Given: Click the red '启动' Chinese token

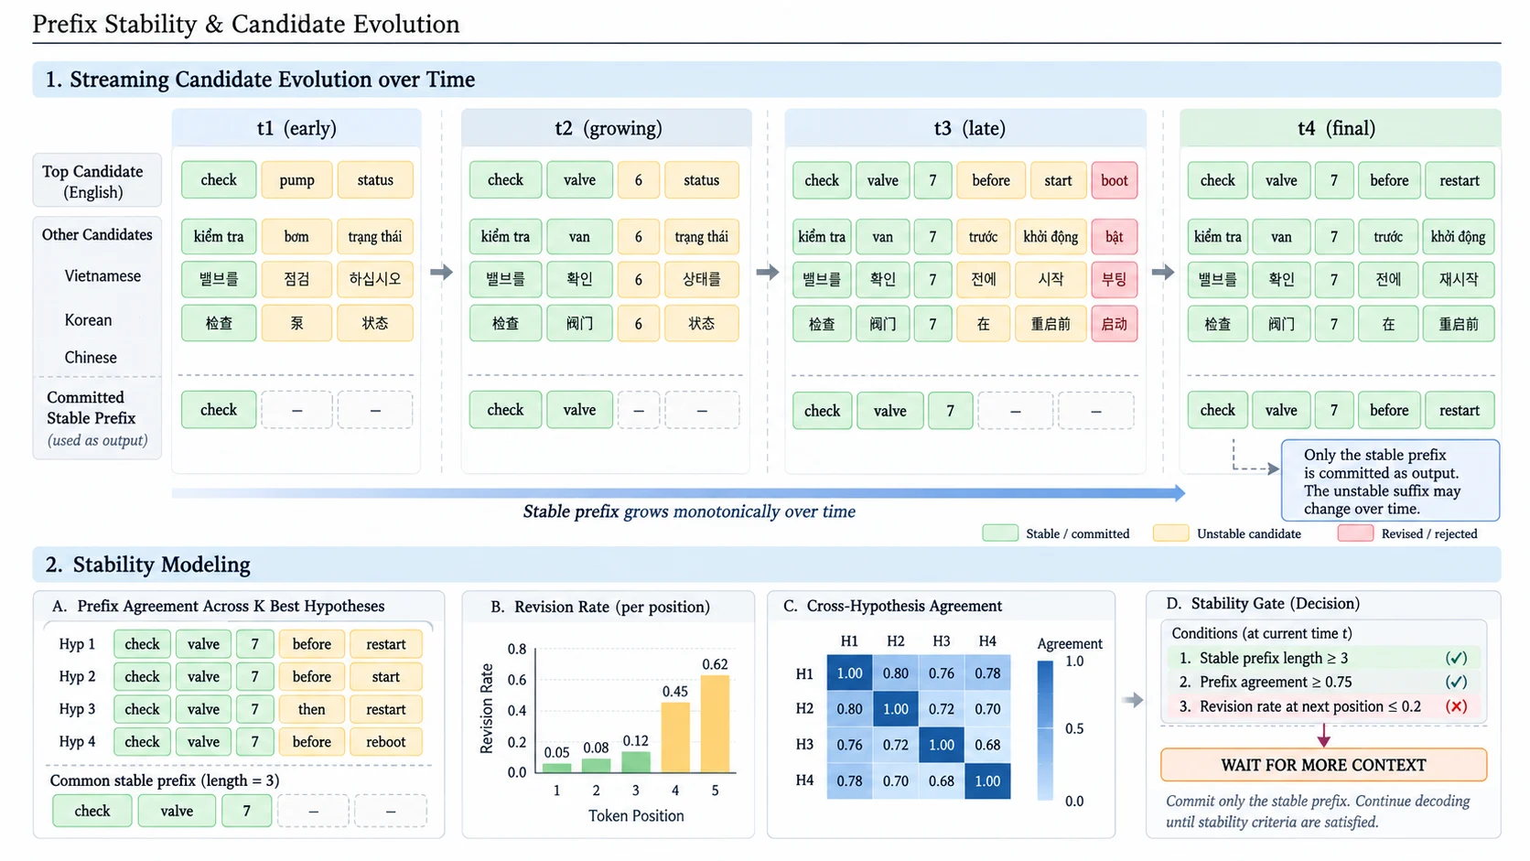Looking at the screenshot, I should tap(1115, 324).
